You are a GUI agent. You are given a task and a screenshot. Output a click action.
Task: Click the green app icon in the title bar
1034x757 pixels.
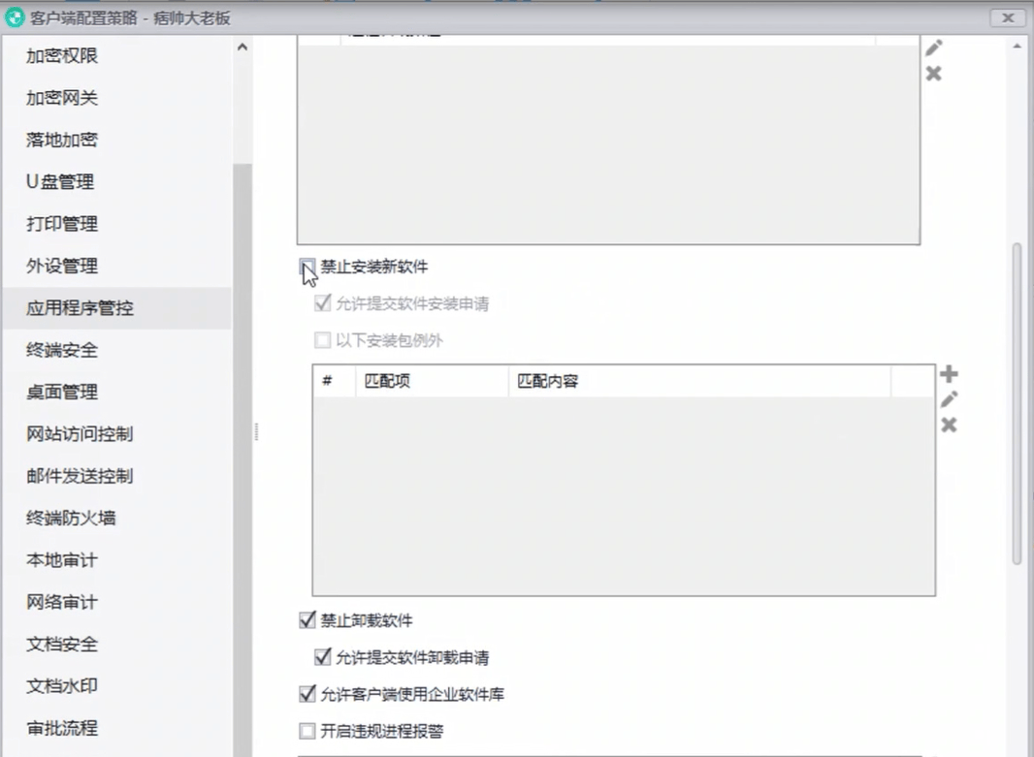pos(15,18)
